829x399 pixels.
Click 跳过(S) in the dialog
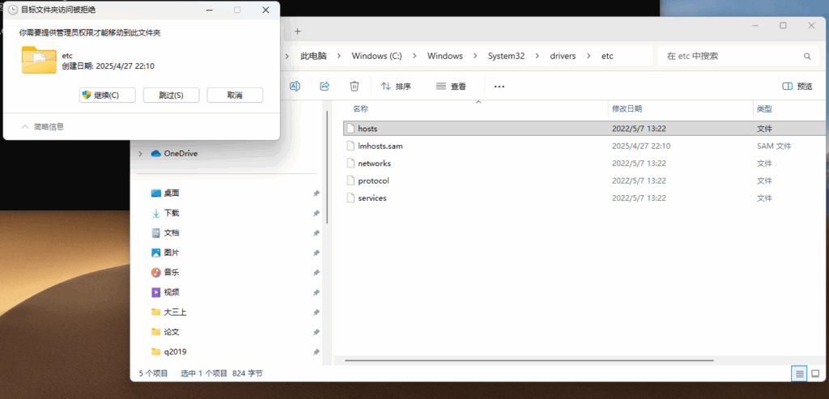tap(171, 96)
